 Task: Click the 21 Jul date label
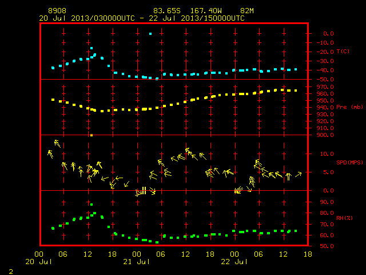click(x=136, y=262)
